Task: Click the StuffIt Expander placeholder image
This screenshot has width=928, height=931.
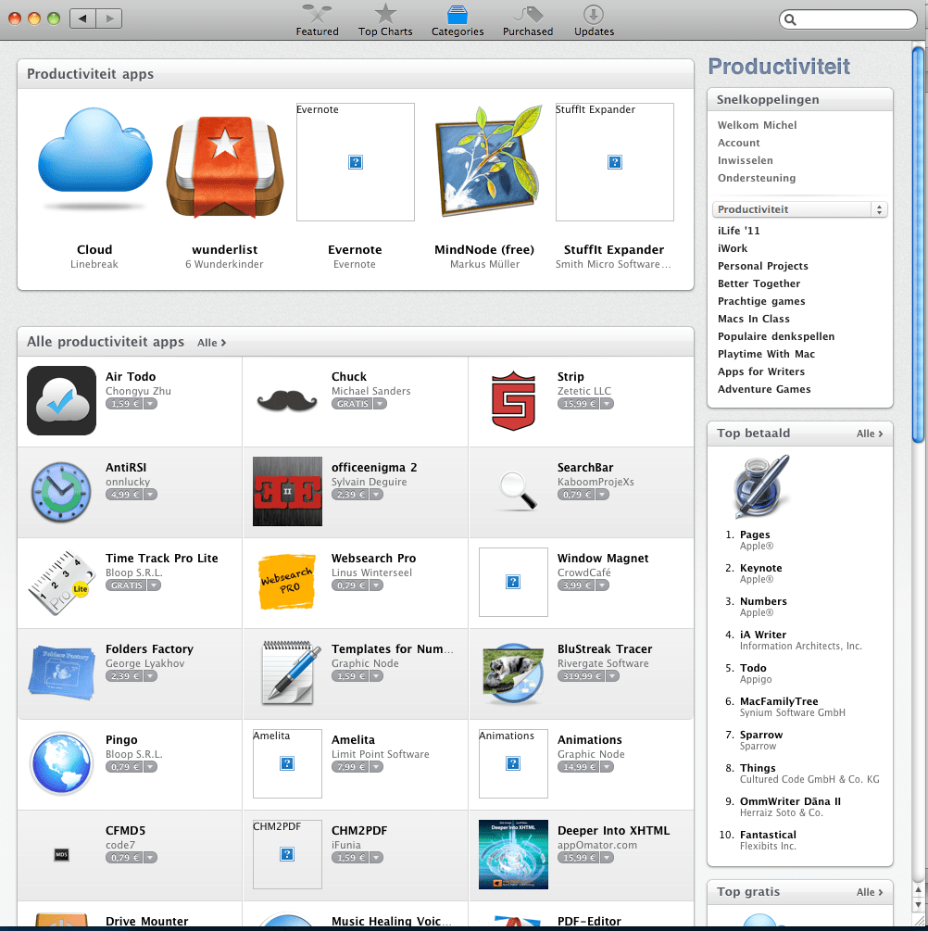Action: point(615,162)
